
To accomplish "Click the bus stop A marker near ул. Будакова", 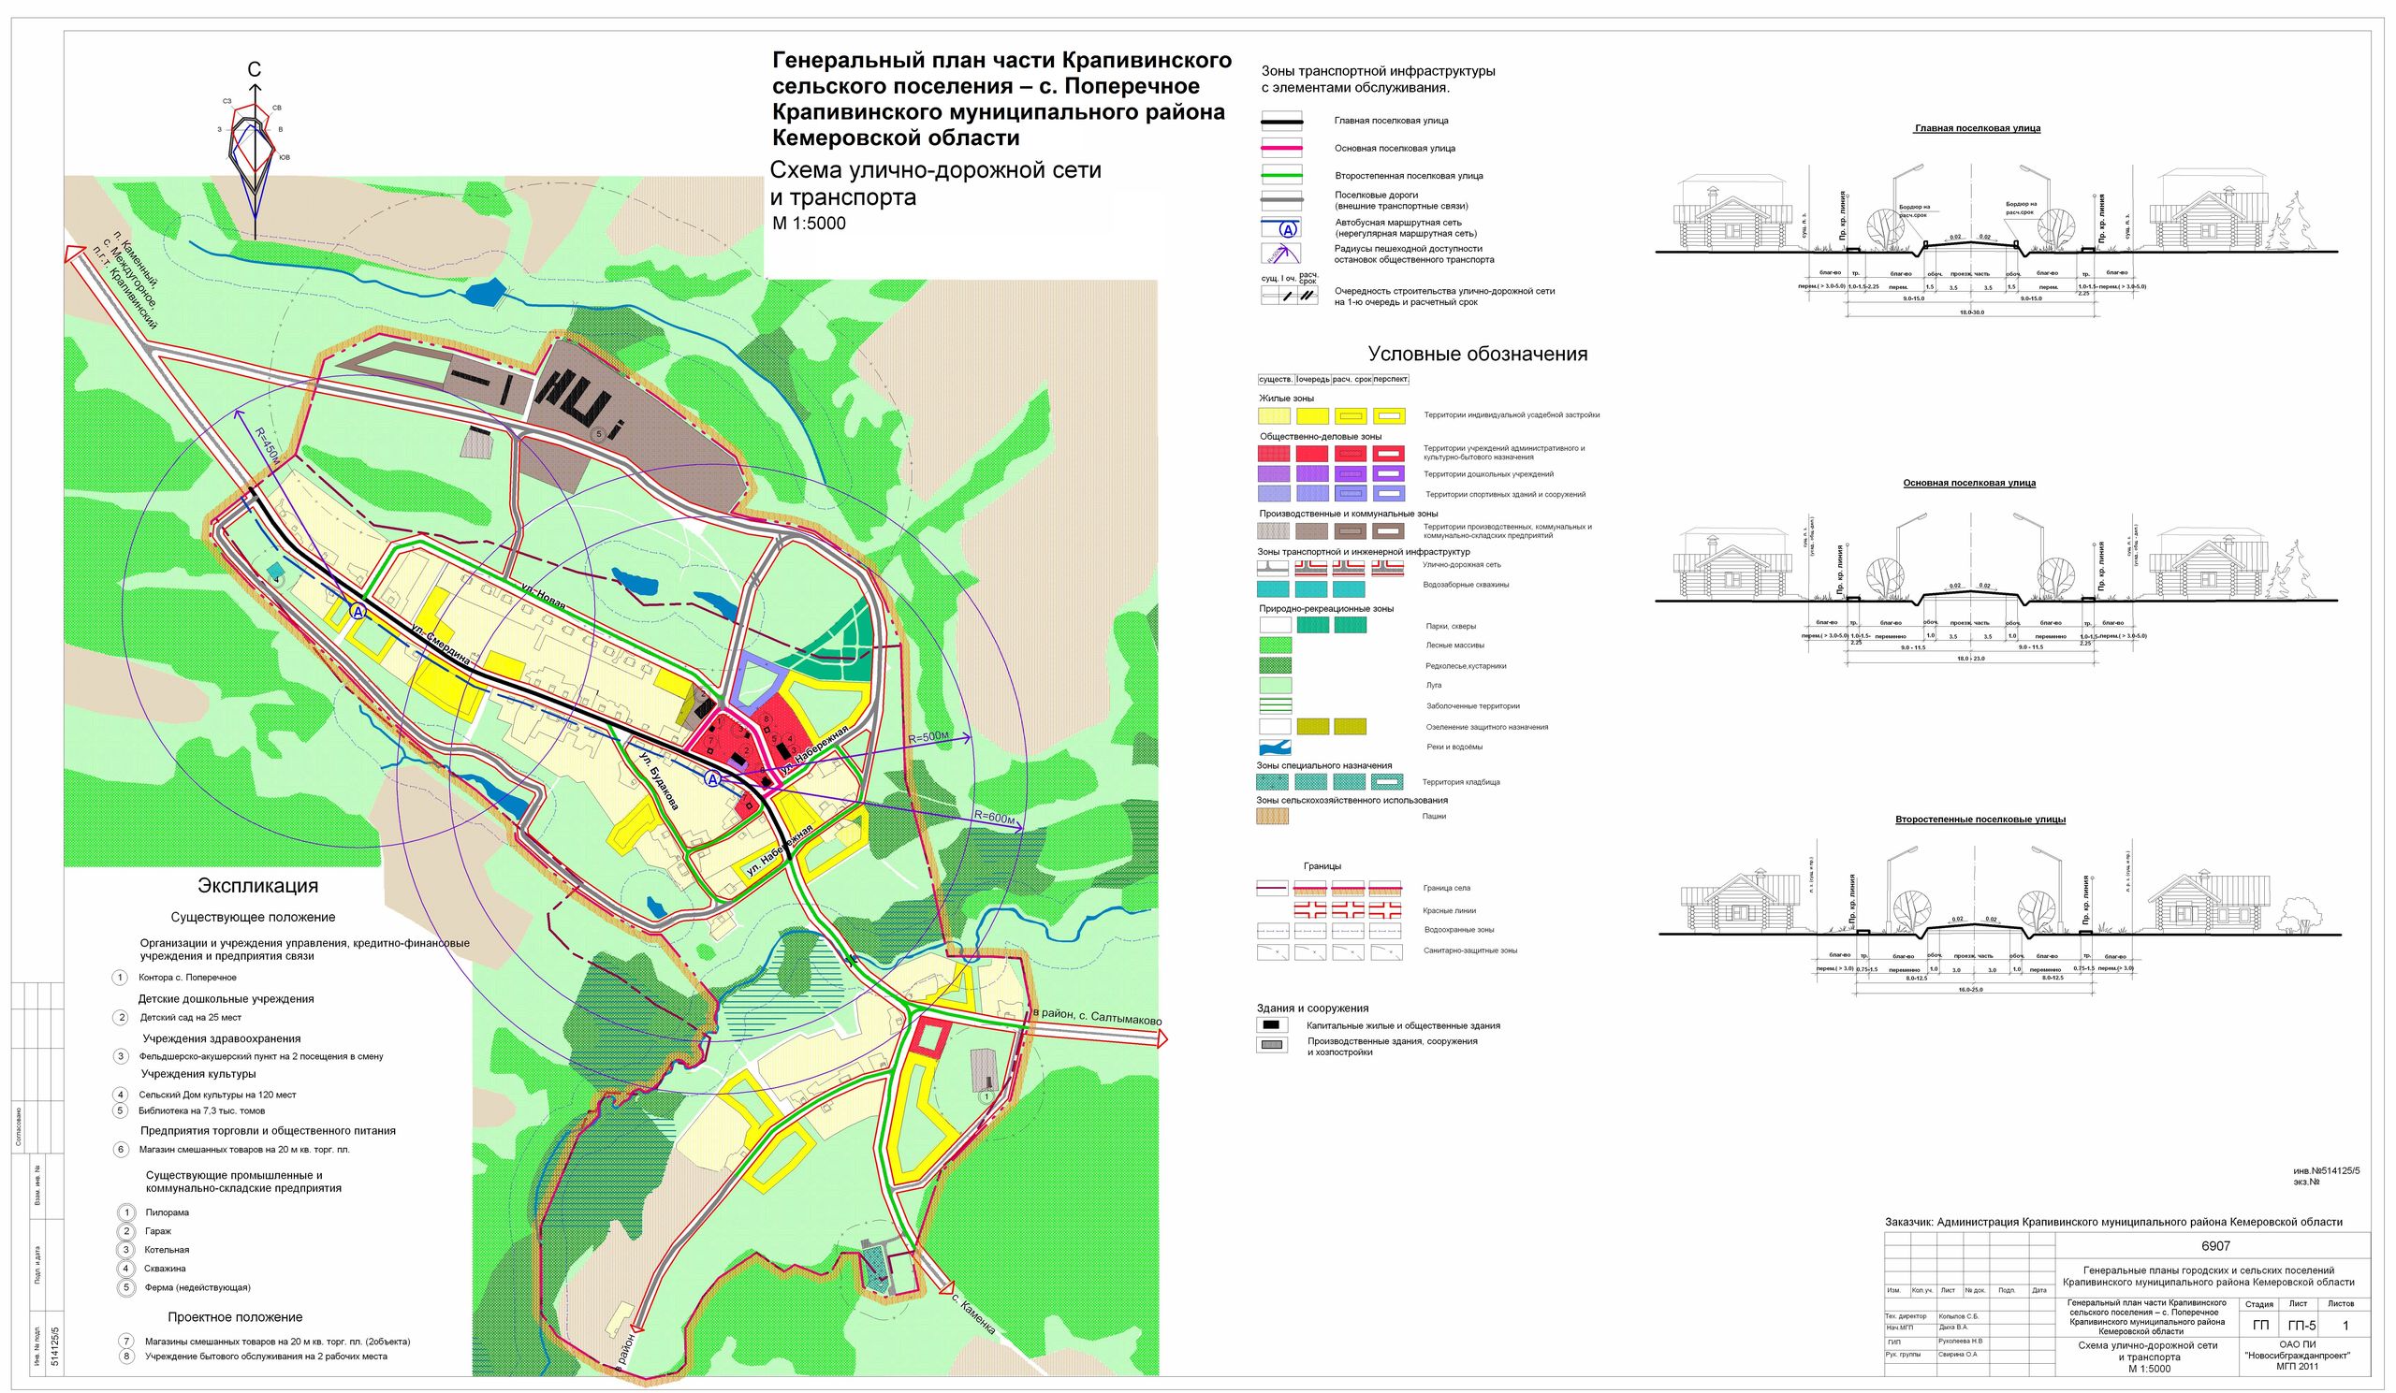I will (713, 778).
